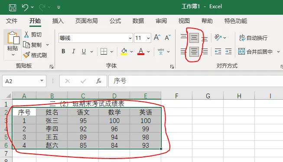The image size is (283, 162).
Task: Open the 公式 ribbon tab
Action: (x=115, y=21)
